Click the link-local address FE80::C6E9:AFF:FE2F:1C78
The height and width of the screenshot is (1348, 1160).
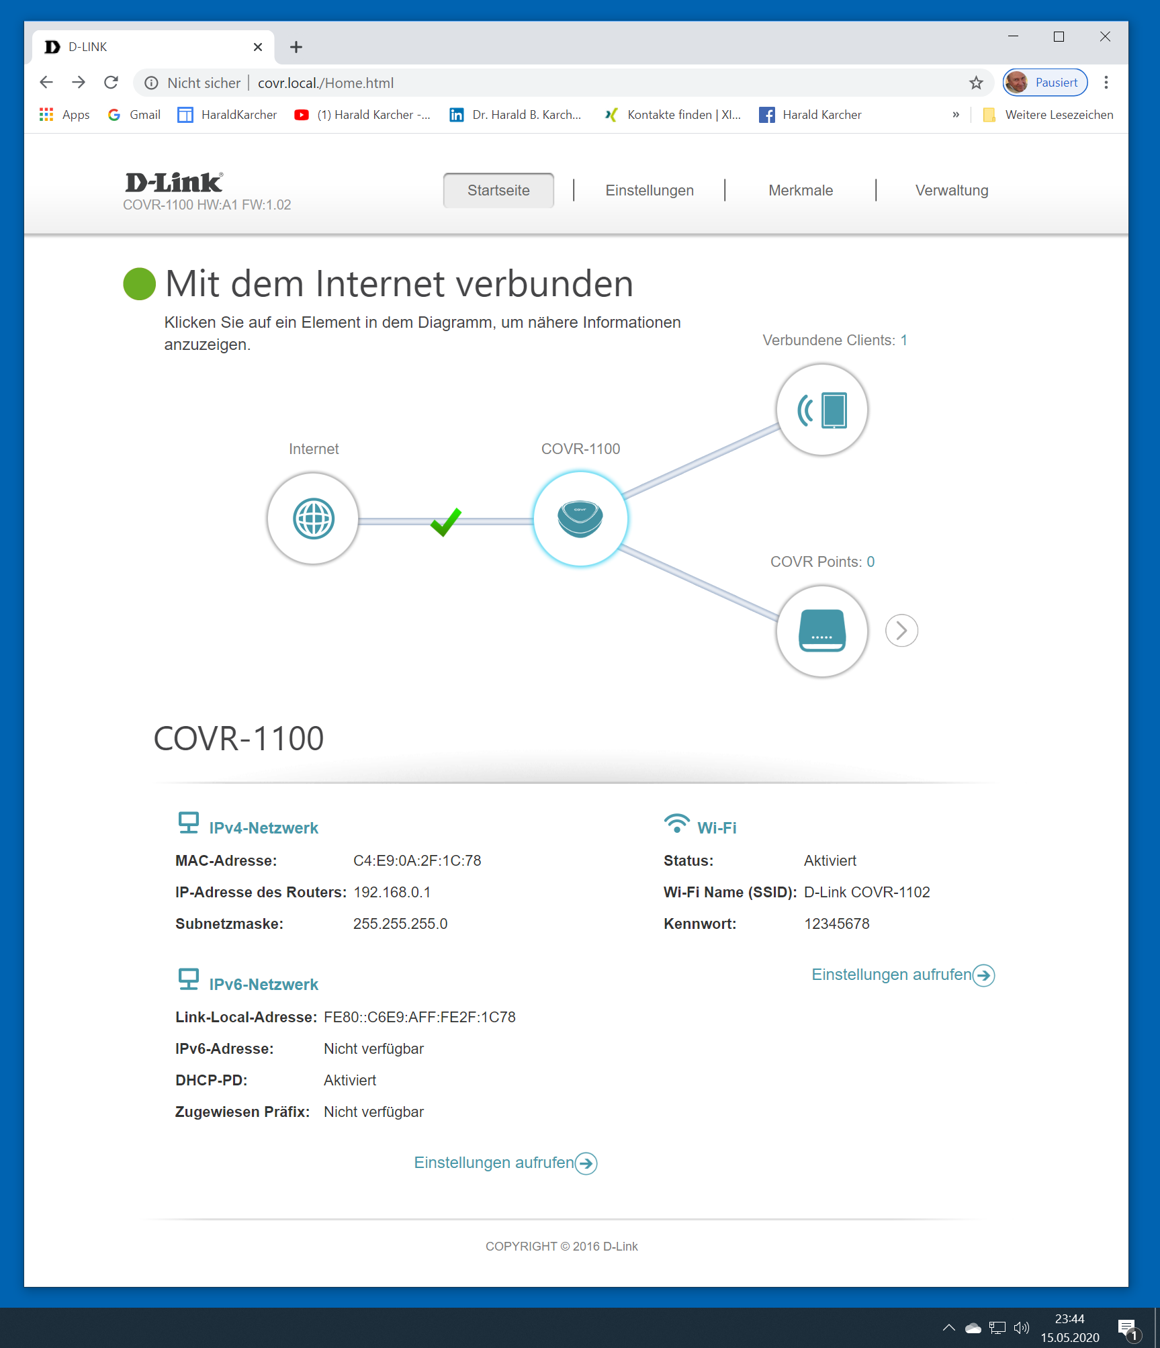420,1017
